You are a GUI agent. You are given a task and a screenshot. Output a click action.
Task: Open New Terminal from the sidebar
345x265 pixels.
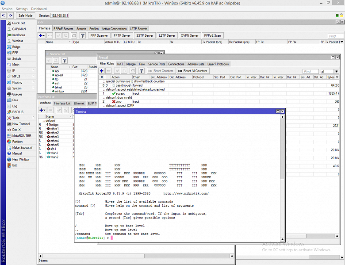point(21,124)
